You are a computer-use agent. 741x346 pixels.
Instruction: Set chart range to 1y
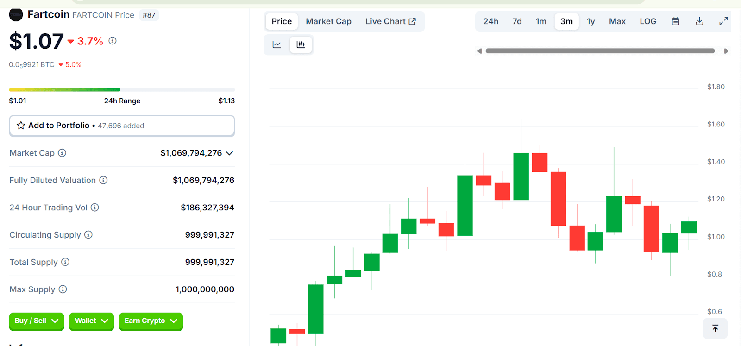coord(591,21)
